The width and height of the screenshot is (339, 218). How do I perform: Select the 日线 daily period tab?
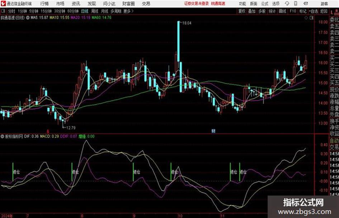85,11
